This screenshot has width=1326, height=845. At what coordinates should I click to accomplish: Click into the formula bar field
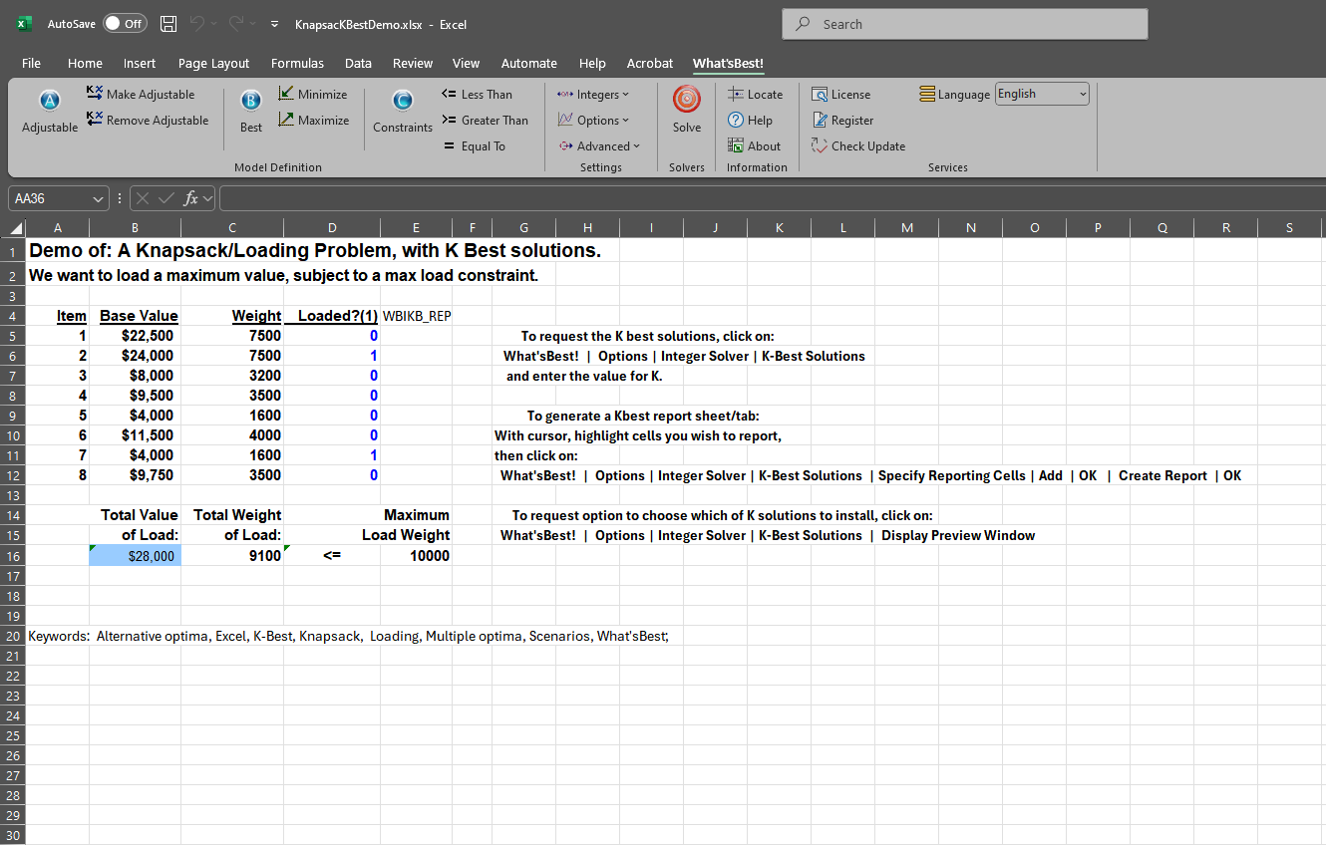[772, 198]
